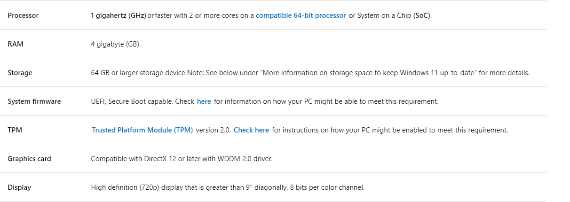Select the Storage row label

pyautogui.click(x=20, y=73)
